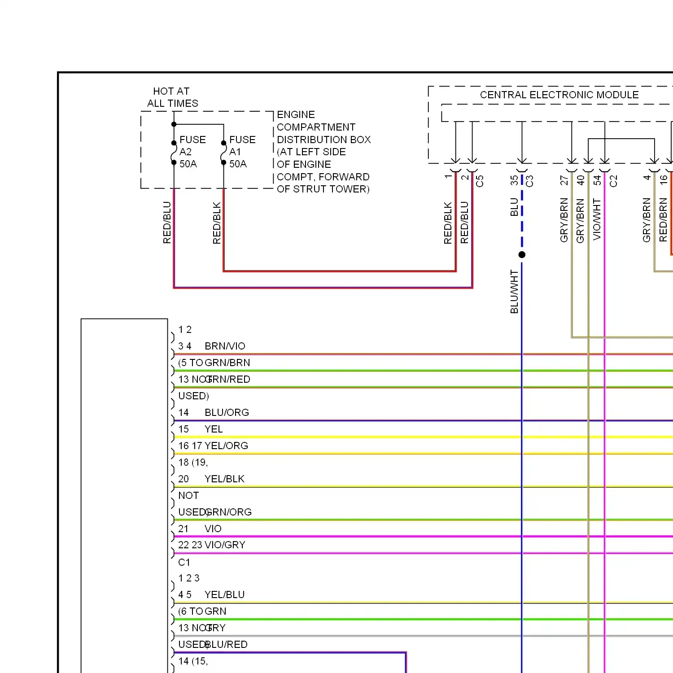Click the 'BLU/RED' wire label
The height and width of the screenshot is (673, 673).
226,644
